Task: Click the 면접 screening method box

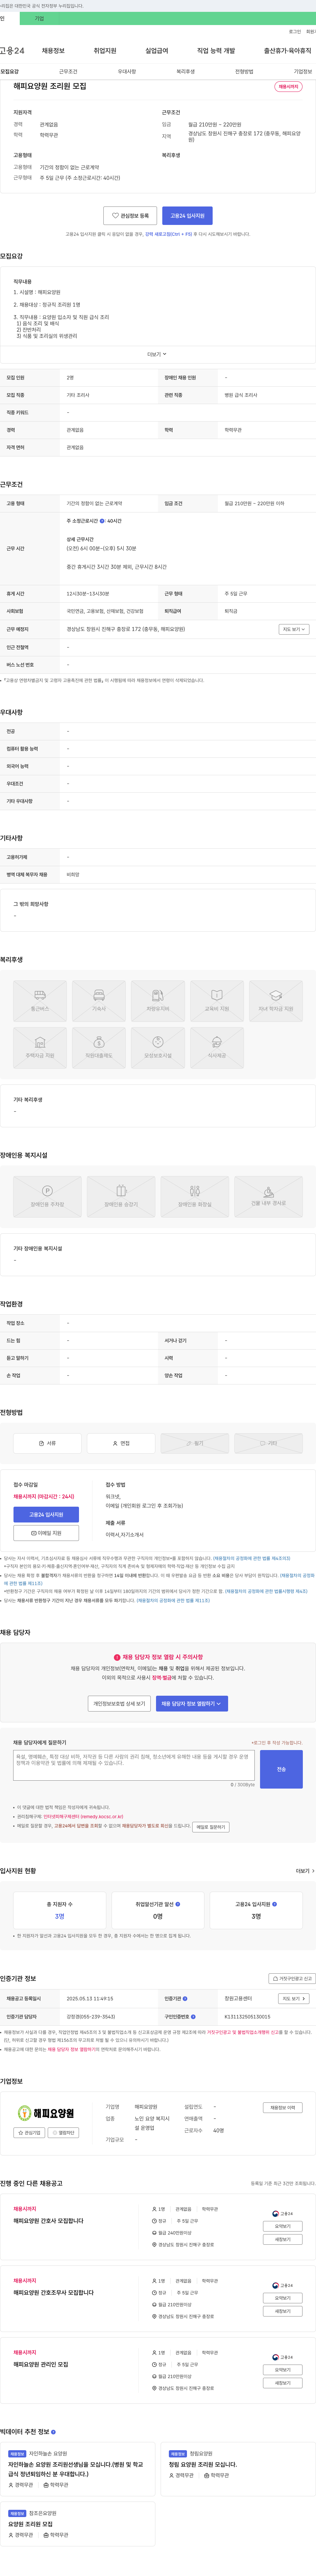Action: (x=121, y=1443)
